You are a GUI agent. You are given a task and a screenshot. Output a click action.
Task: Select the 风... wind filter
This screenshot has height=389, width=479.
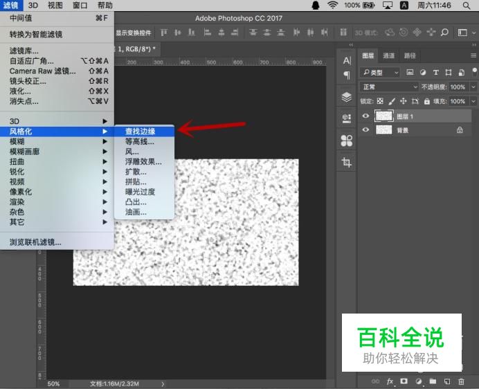pyautogui.click(x=144, y=152)
